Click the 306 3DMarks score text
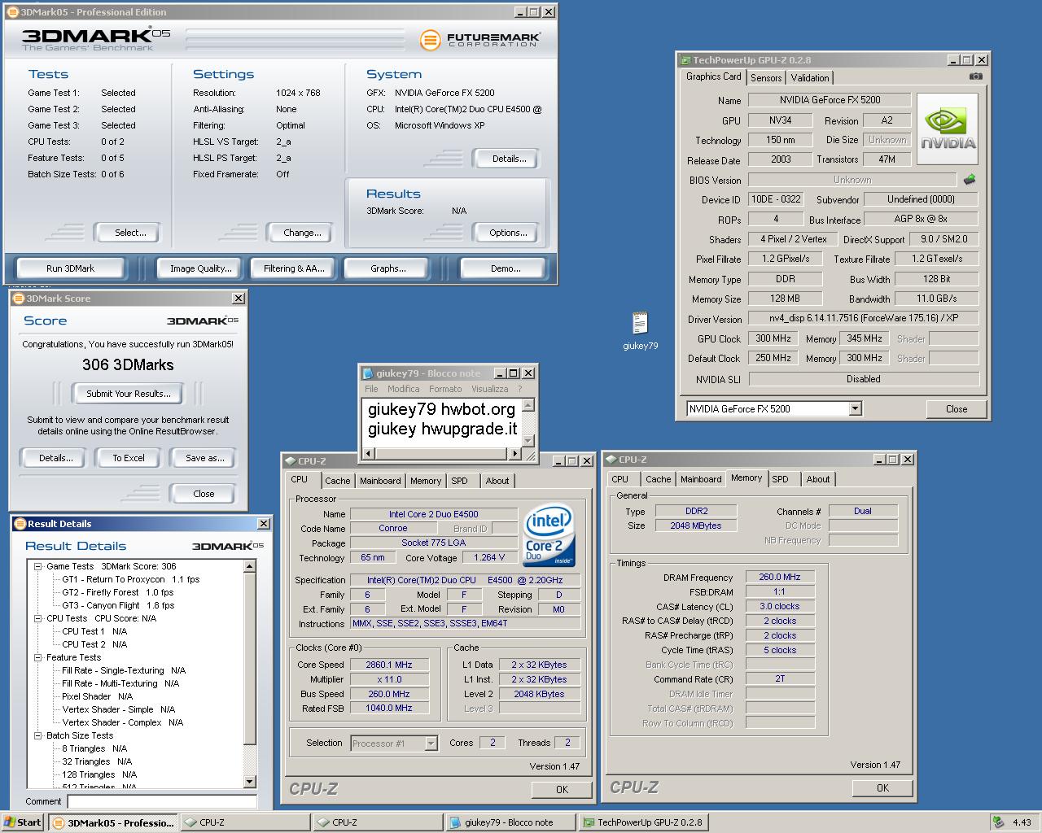Image resolution: width=1042 pixels, height=833 pixels. point(128,364)
